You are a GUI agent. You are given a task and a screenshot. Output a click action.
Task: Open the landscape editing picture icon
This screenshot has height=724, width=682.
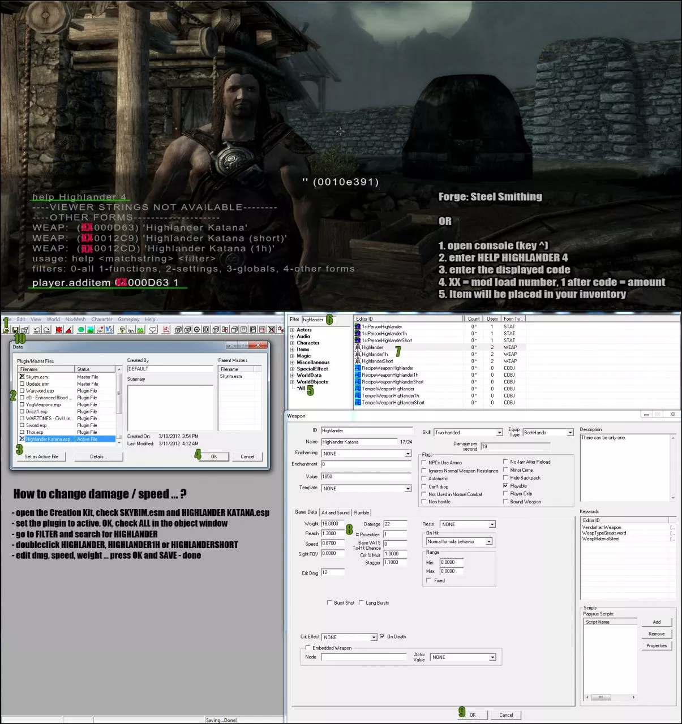click(x=91, y=330)
